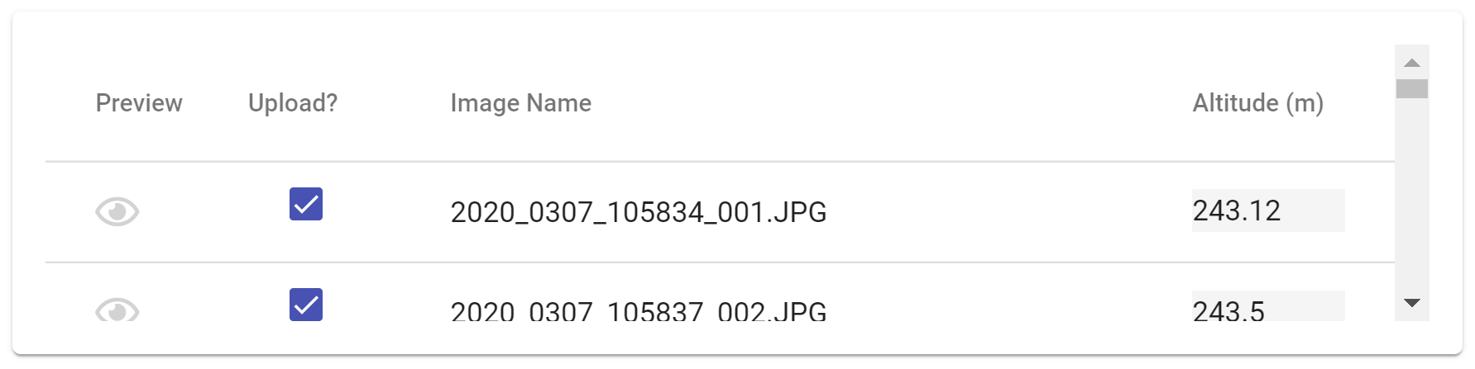Click the blue checkmark in the first row
Screen dimensions: 1475x369
(306, 204)
